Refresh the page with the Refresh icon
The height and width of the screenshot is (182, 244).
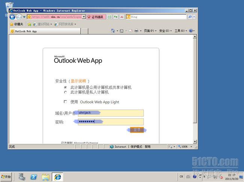pos(116,17)
